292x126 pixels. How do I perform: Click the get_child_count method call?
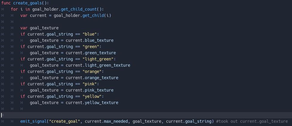(79, 9)
